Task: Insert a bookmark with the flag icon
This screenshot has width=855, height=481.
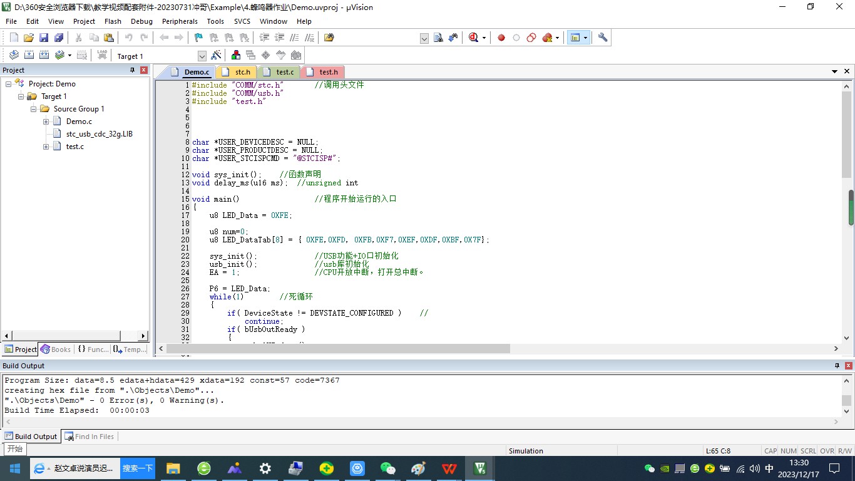Action: coord(198,38)
